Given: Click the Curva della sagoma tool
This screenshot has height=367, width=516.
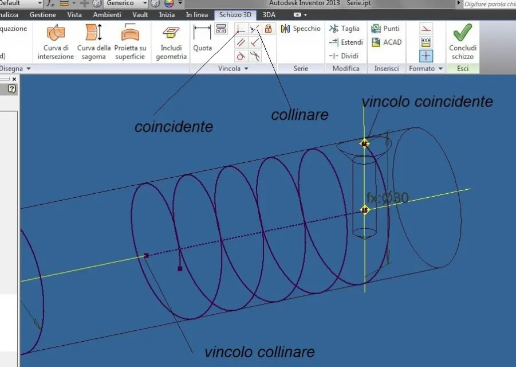Looking at the screenshot, I should [x=93, y=42].
